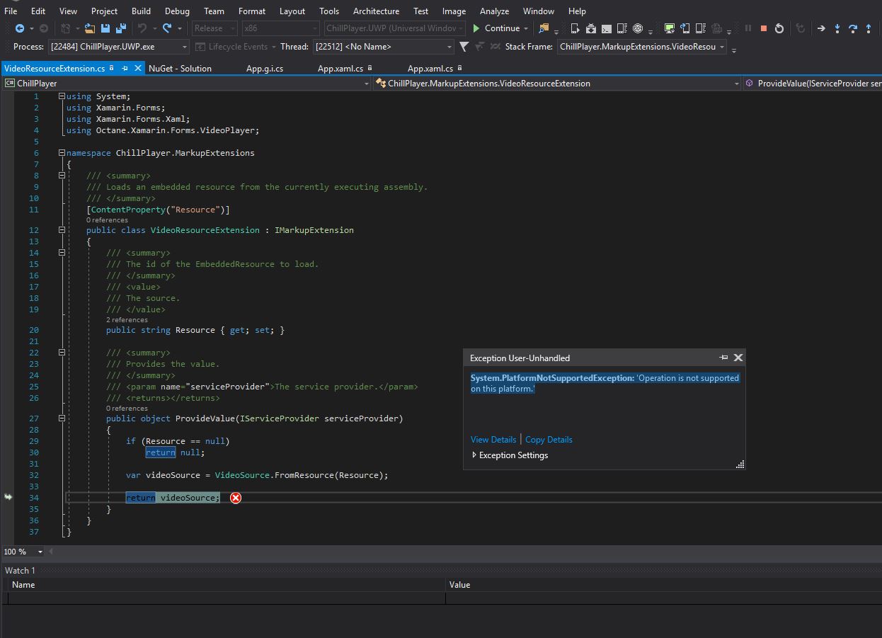This screenshot has width=882, height=638.
Task: Click the device screen icon in the debug toolbar
Action: (x=574, y=28)
